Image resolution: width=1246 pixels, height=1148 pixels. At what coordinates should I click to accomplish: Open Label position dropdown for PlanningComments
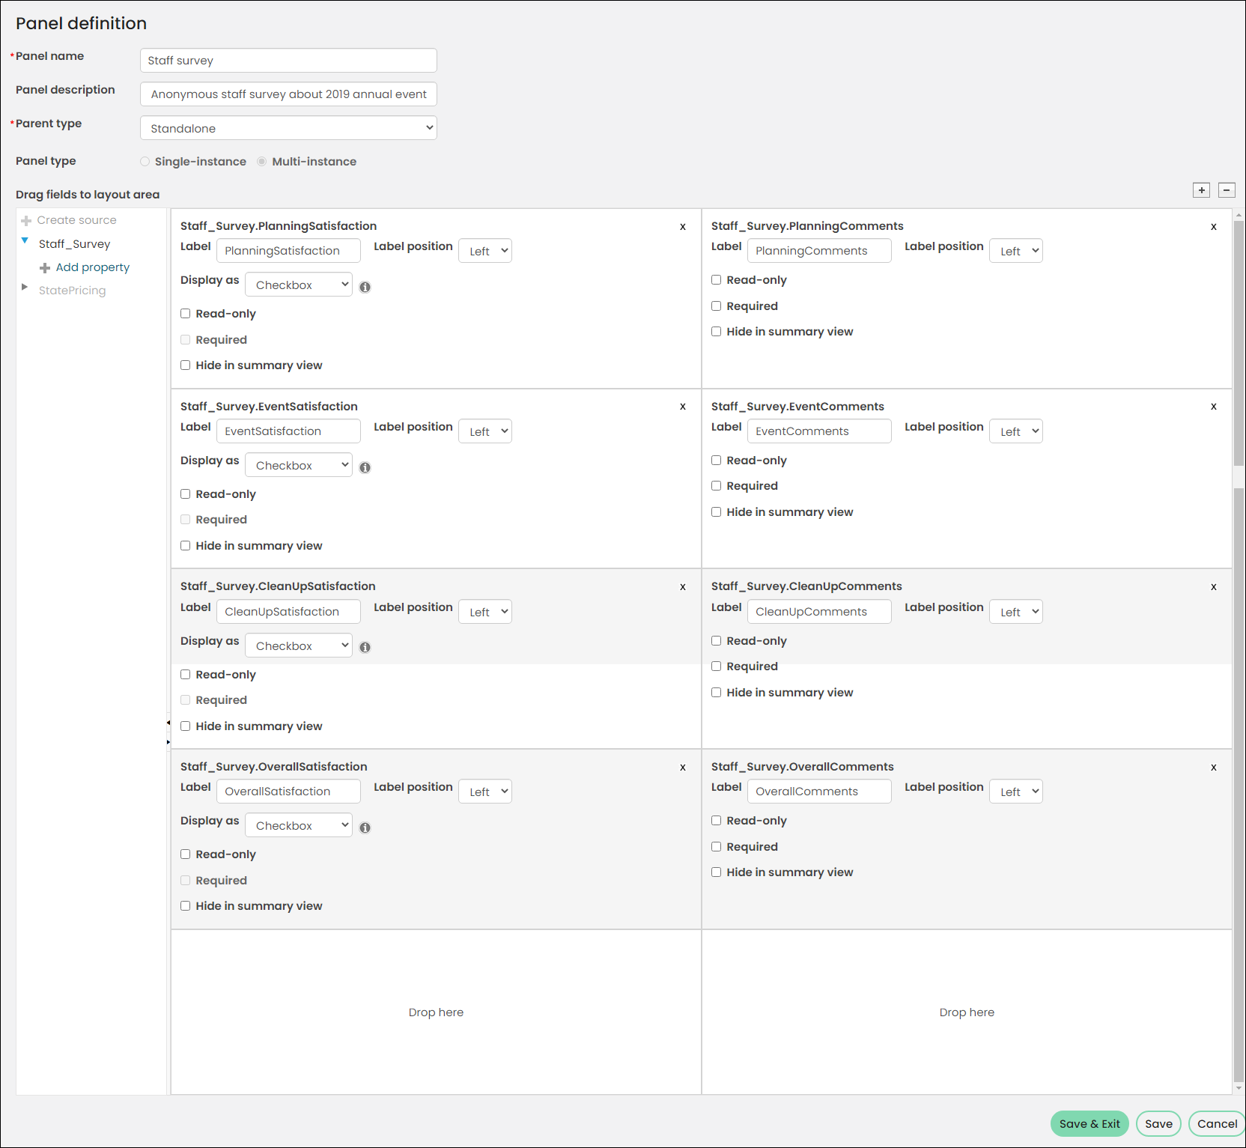point(1016,251)
